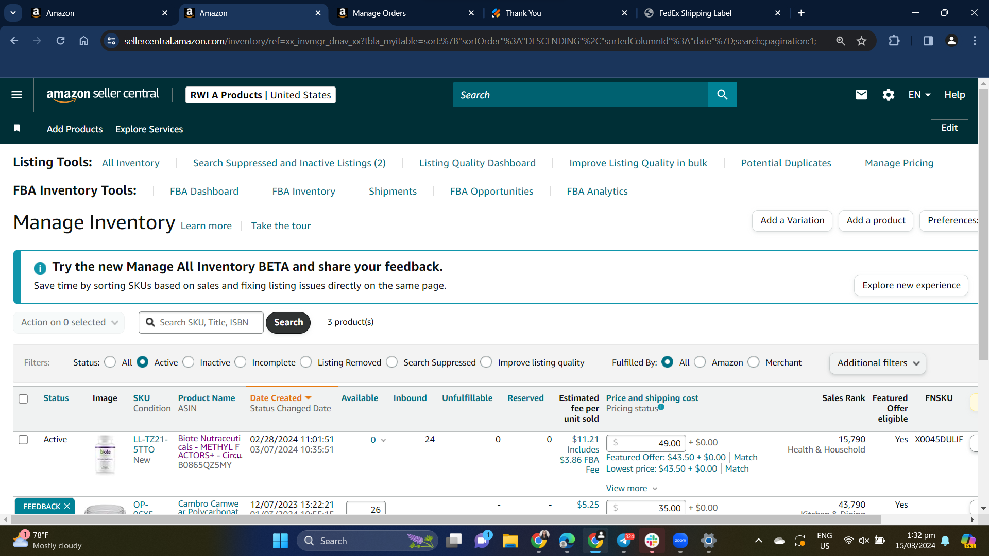Open a new browser tab
This screenshot has width=989, height=556.
[801, 13]
